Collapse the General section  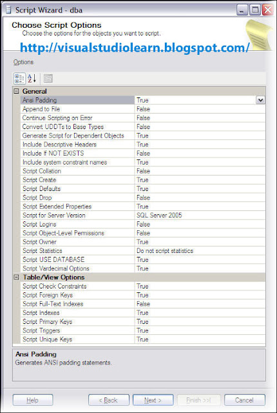tap(16, 91)
